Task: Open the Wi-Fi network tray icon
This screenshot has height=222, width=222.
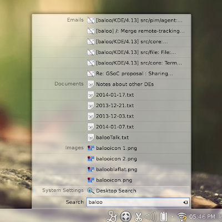Action: [x=182, y=217]
